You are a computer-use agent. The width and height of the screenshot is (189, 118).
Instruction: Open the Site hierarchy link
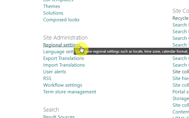point(181,78)
